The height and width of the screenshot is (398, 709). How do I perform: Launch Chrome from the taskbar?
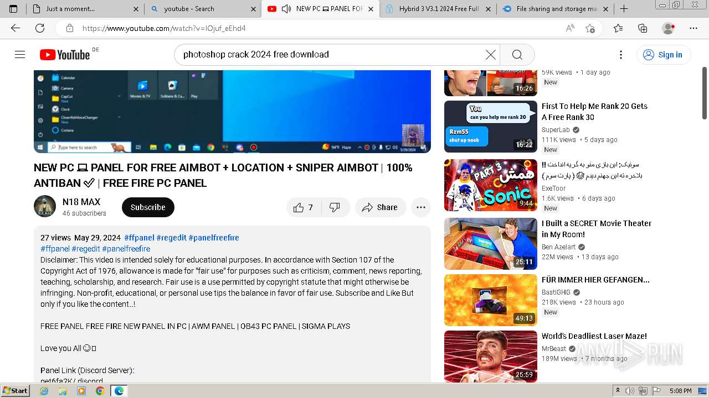pyautogui.click(x=100, y=391)
